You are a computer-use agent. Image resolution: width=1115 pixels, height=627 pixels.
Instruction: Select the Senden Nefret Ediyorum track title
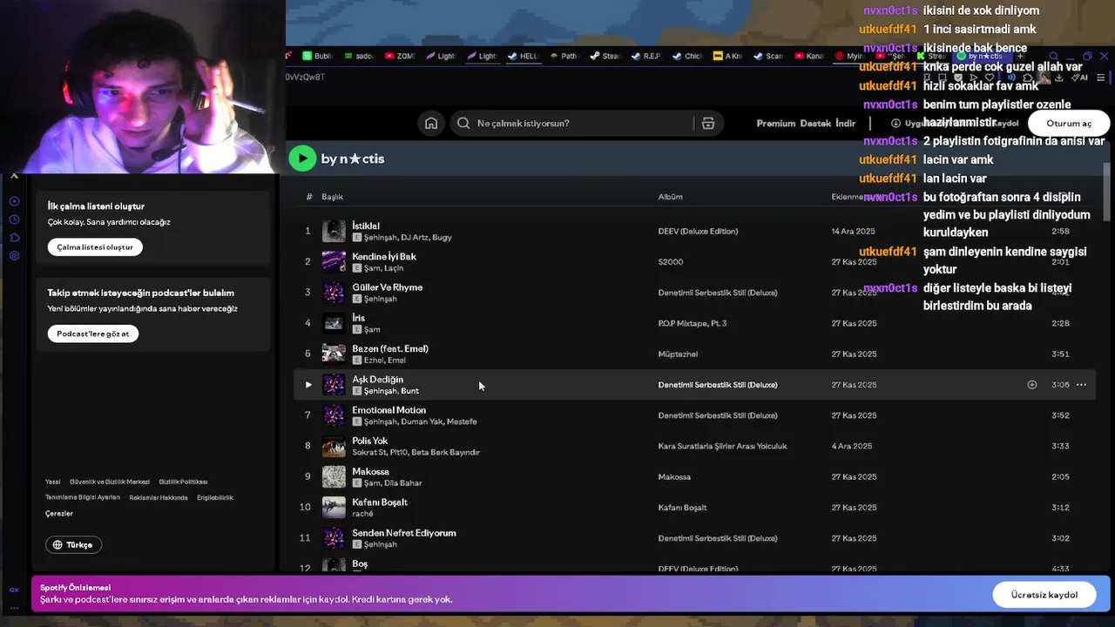(x=403, y=532)
